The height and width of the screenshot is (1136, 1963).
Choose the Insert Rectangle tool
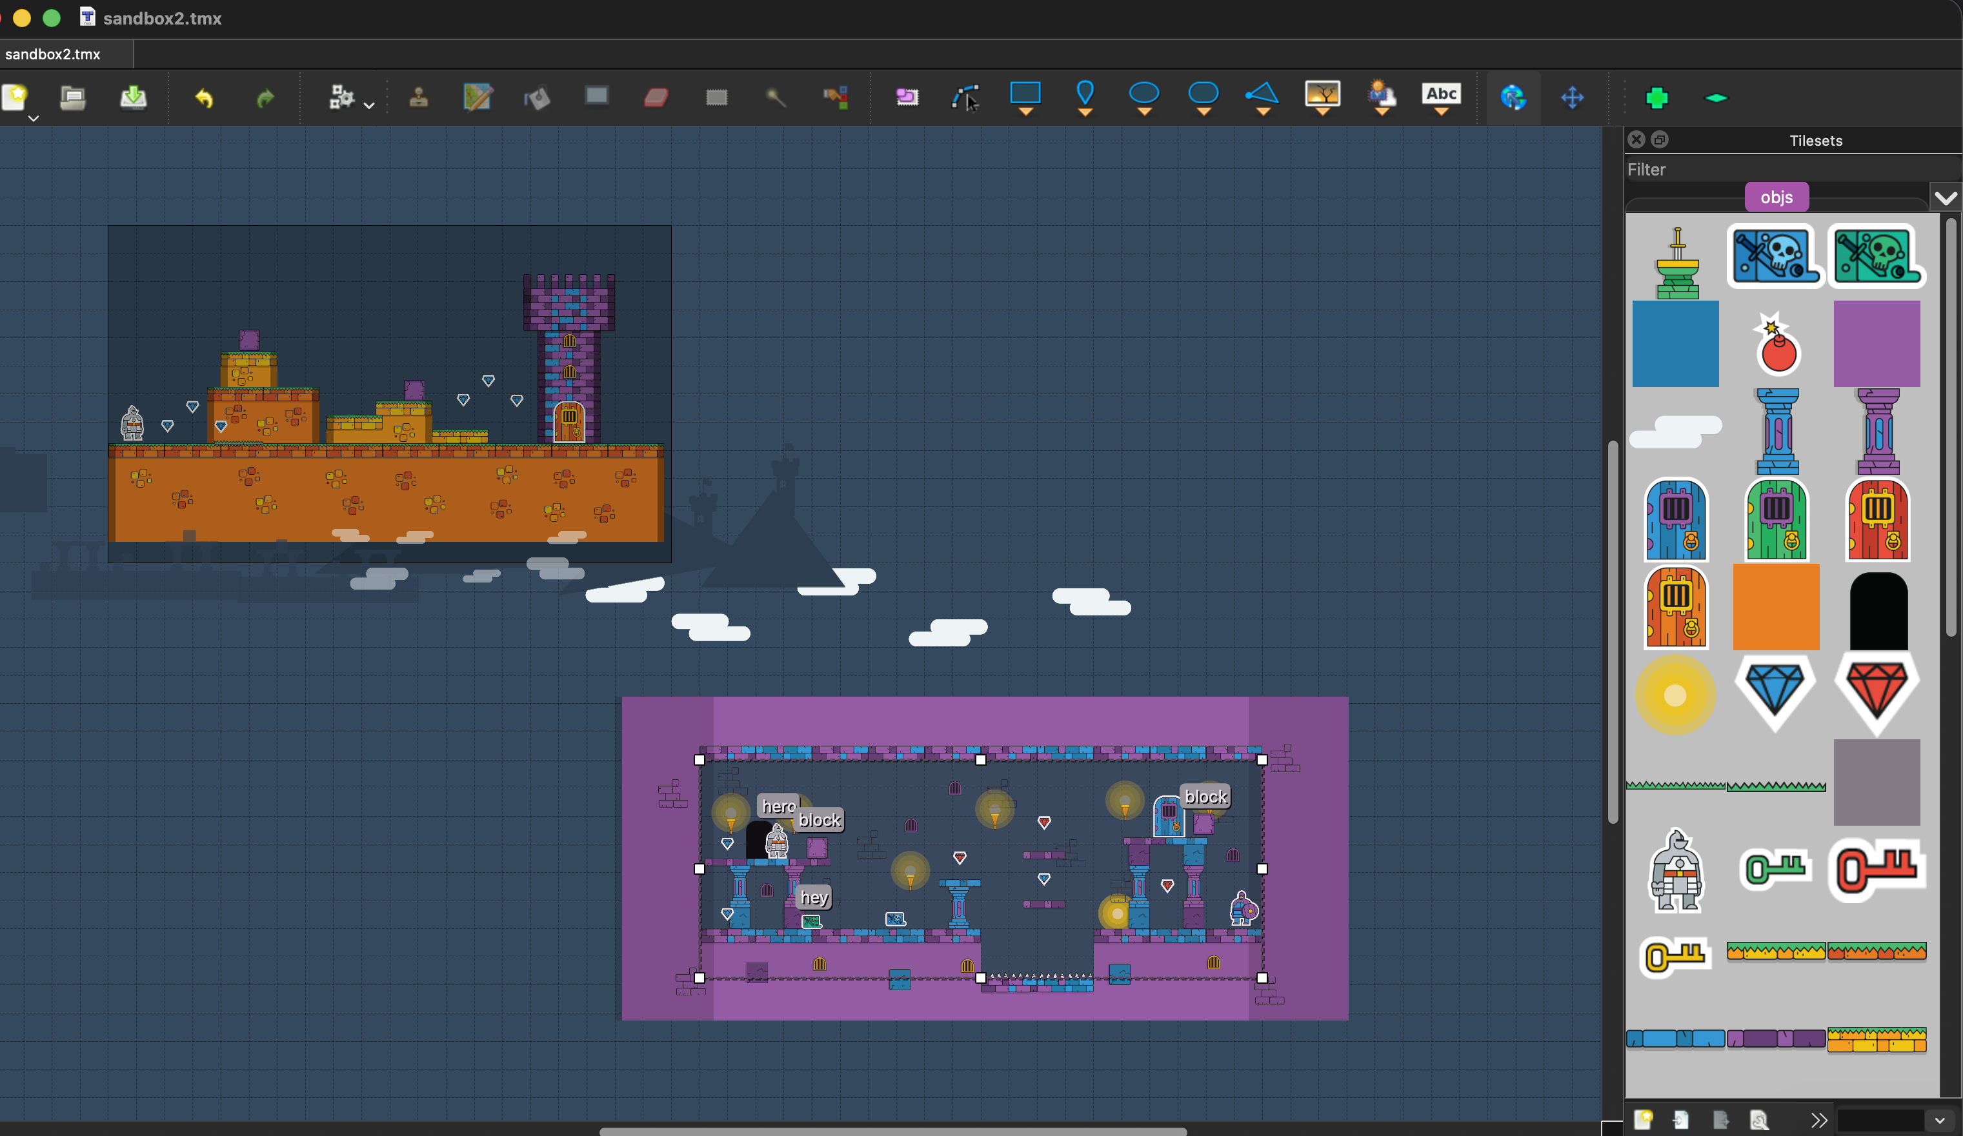[x=1025, y=98]
